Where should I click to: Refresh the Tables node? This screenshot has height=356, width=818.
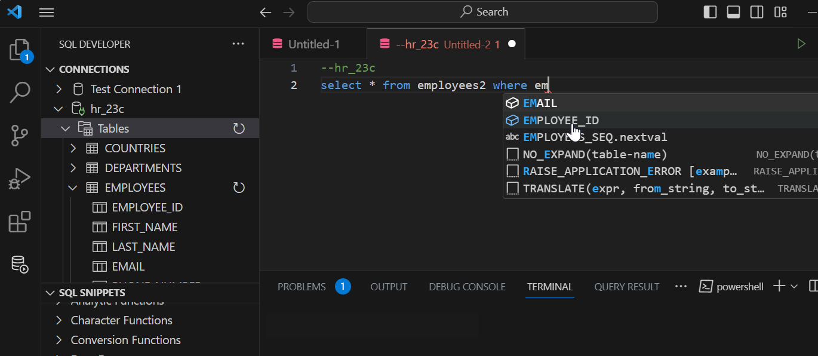pyautogui.click(x=239, y=128)
